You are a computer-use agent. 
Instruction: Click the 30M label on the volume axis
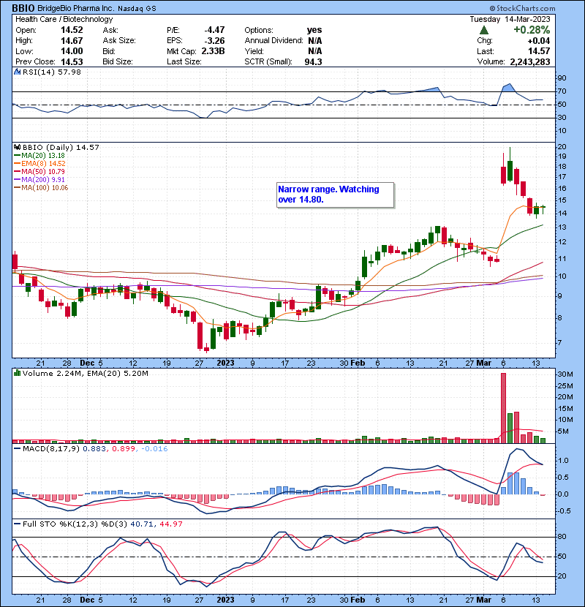click(x=565, y=374)
